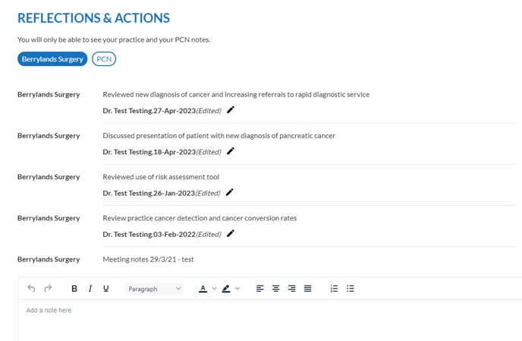Justify the text

[x=307, y=289]
